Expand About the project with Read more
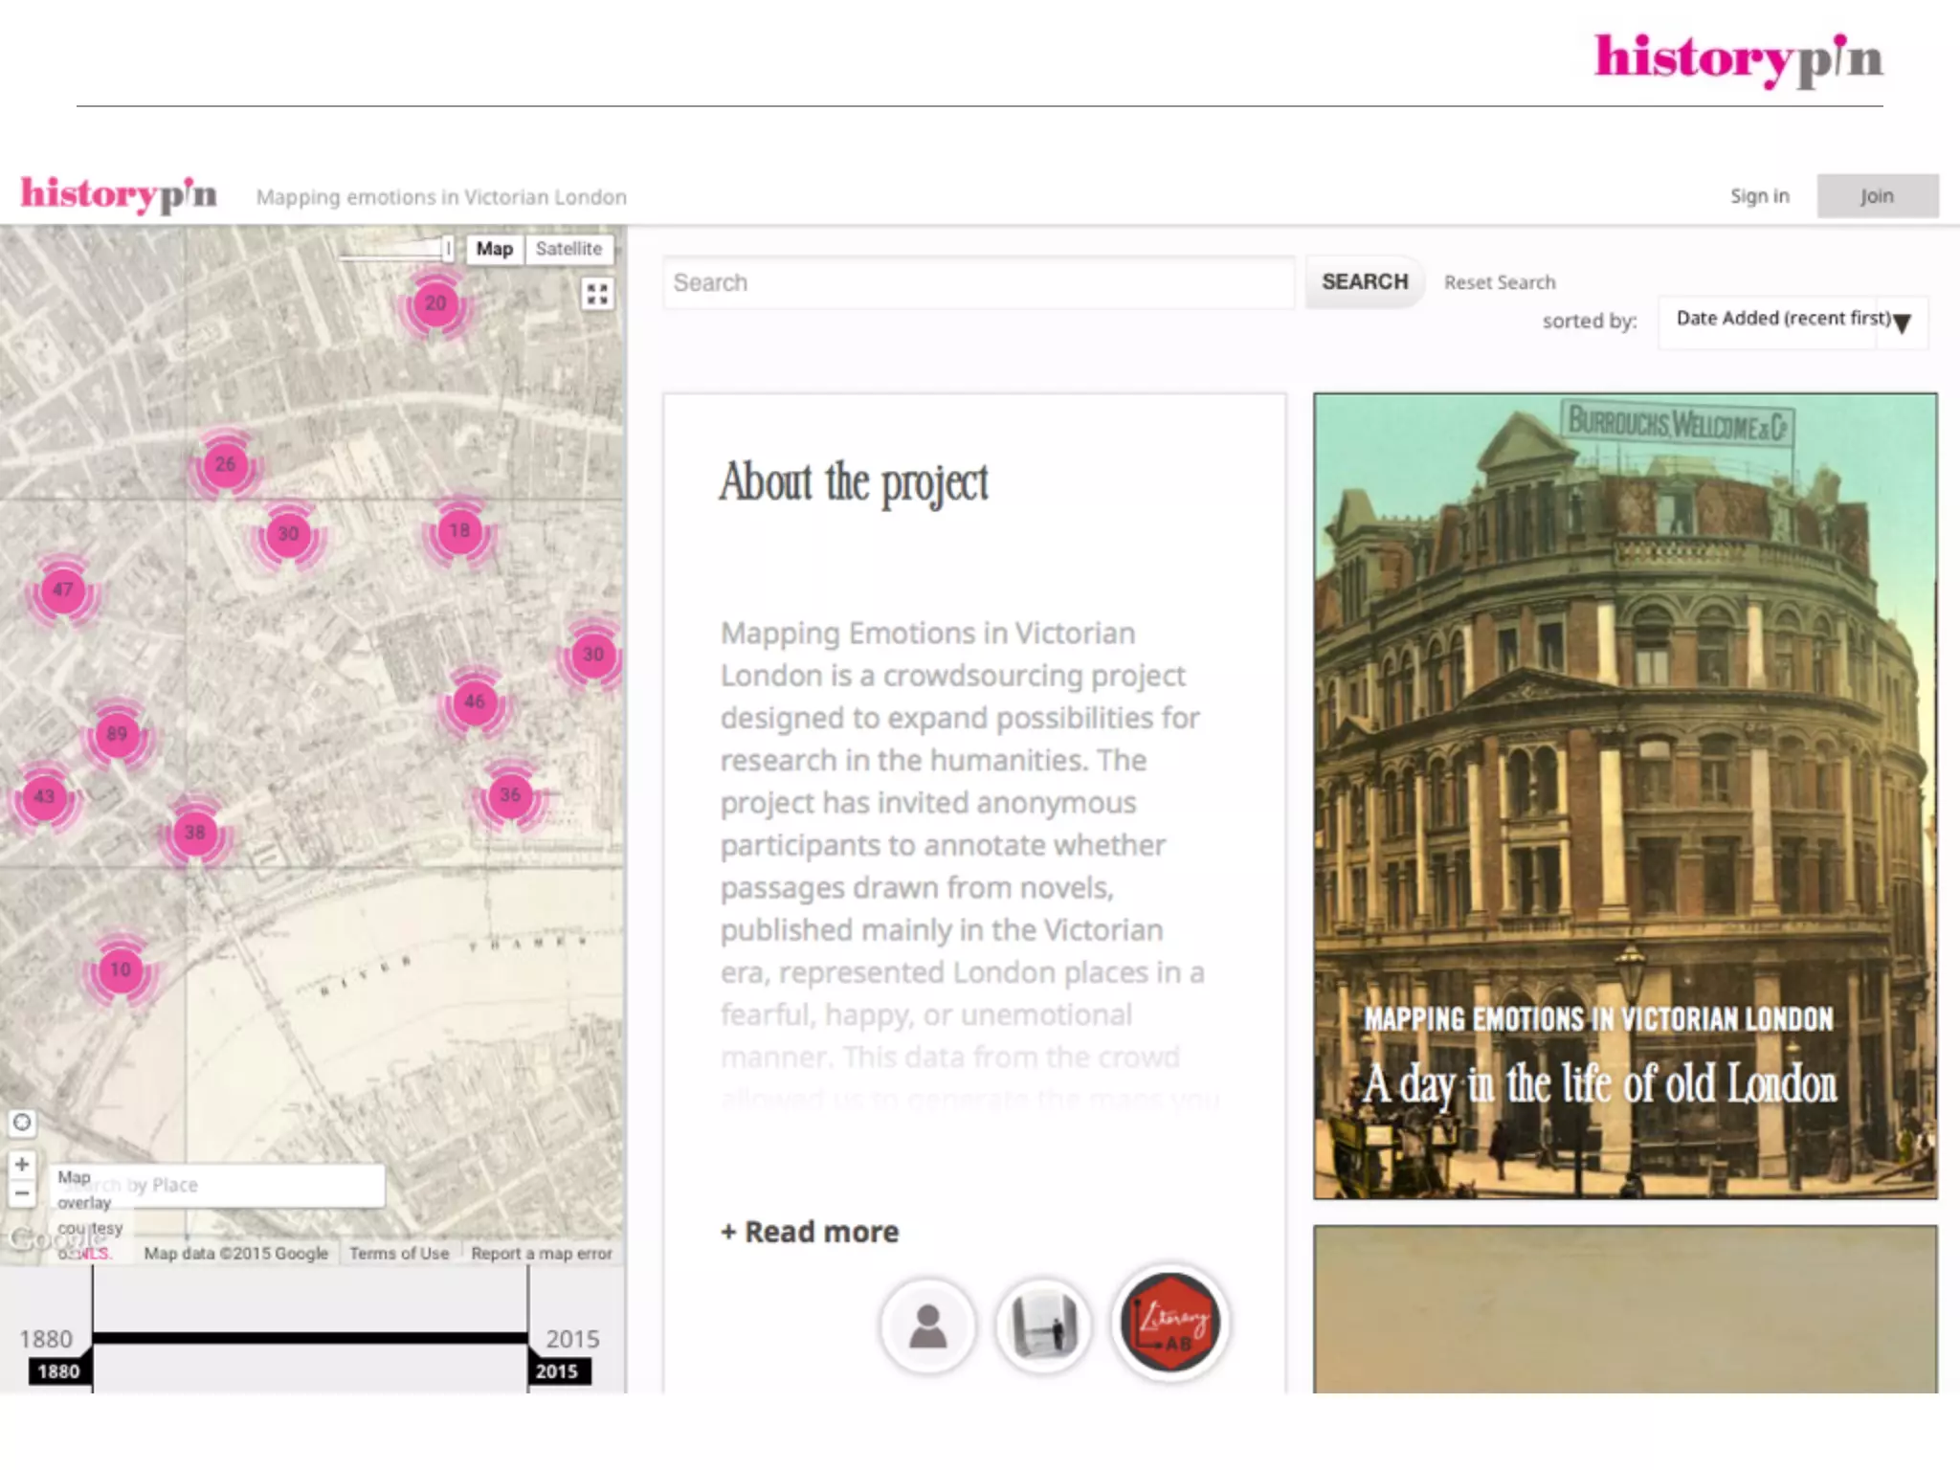The width and height of the screenshot is (1960, 1470). (810, 1232)
